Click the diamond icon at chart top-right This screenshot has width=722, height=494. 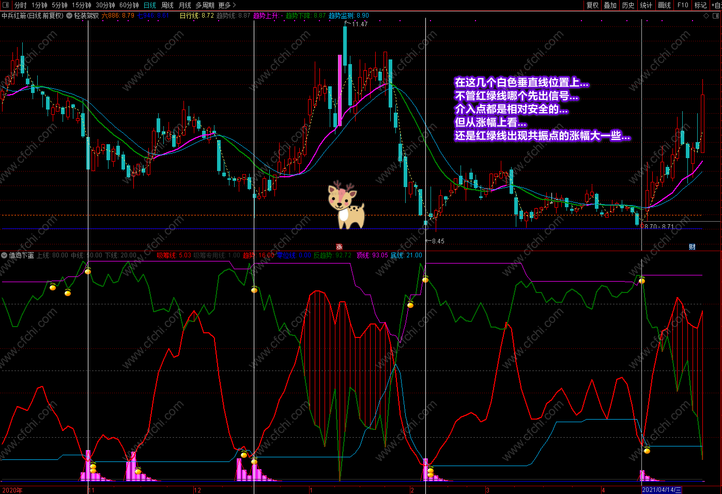click(706, 16)
